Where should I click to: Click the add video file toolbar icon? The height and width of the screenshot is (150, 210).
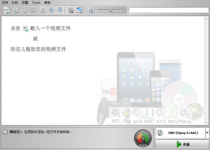pos(7,10)
